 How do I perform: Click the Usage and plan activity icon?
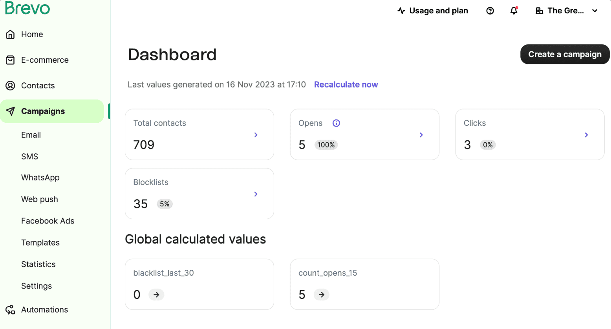point(401,11)
